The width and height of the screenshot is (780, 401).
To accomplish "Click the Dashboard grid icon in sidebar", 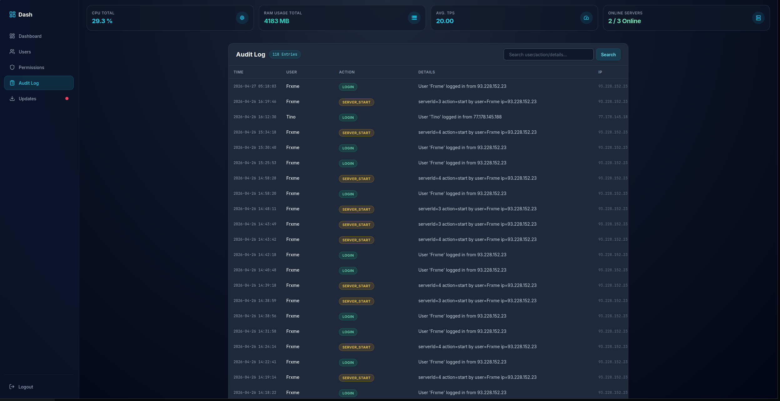I will [x=12, y=36].
